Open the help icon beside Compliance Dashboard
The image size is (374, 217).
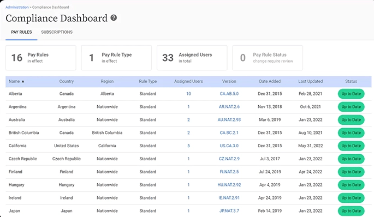point(114,17)
